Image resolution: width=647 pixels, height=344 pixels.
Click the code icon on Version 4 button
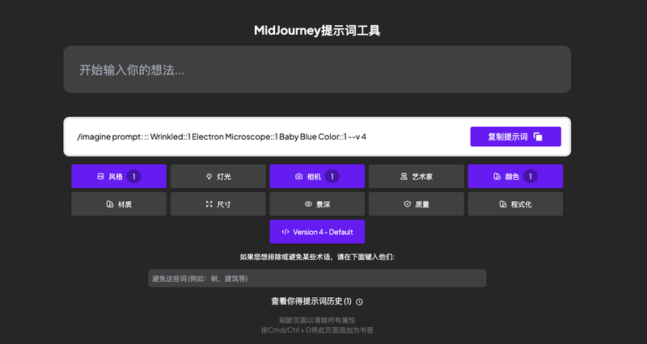(285, 232)
